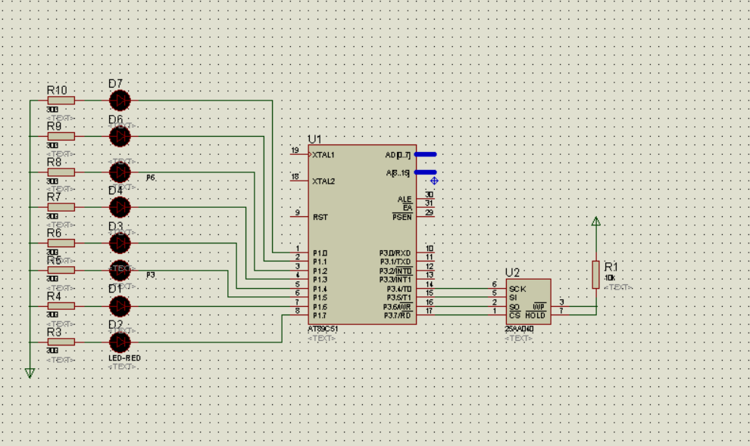
Task: Click the AT89C51 part name text
Action: click(x=323, y=330)
